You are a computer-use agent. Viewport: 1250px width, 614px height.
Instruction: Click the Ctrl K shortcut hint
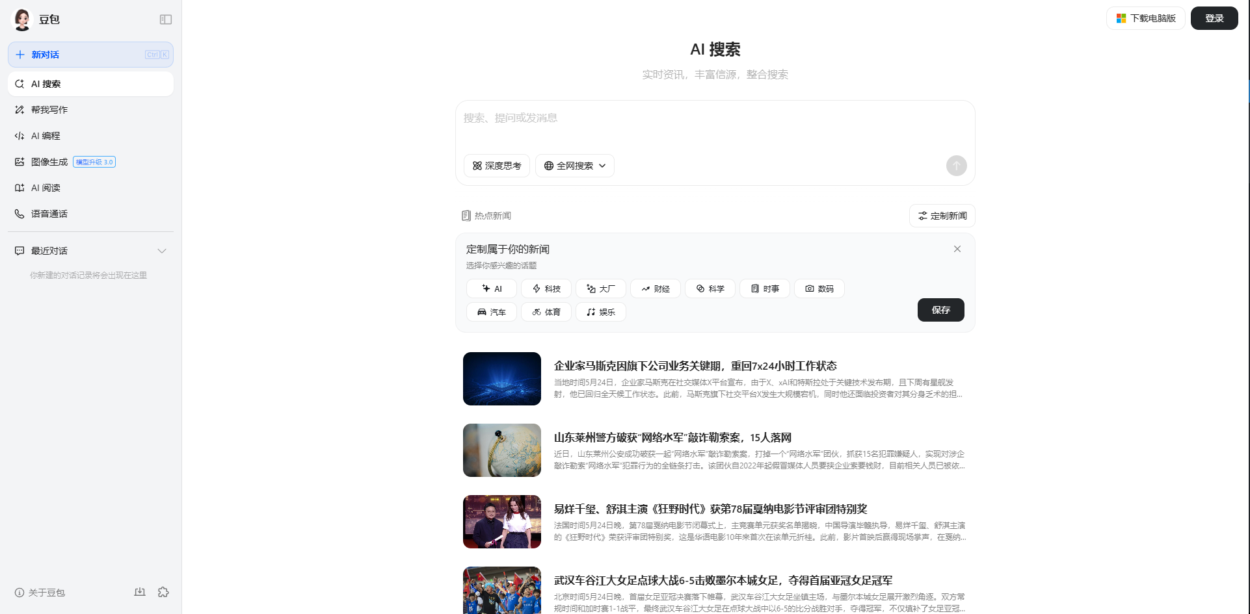point(157,55)
